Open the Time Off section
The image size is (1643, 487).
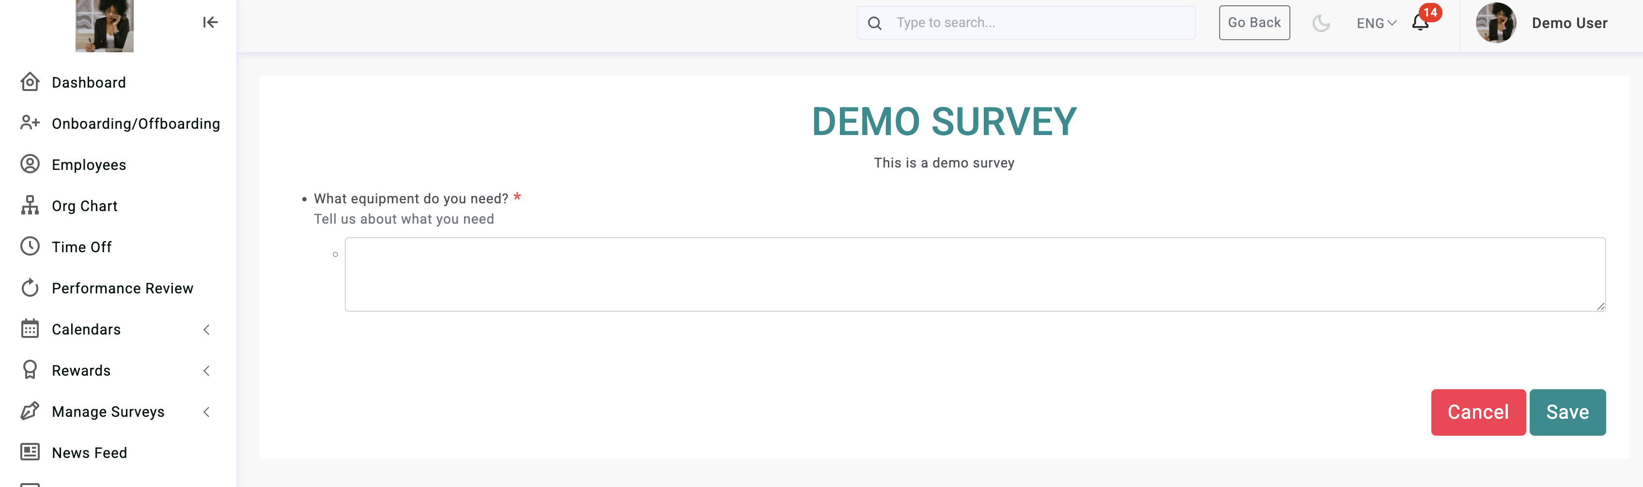82,247
